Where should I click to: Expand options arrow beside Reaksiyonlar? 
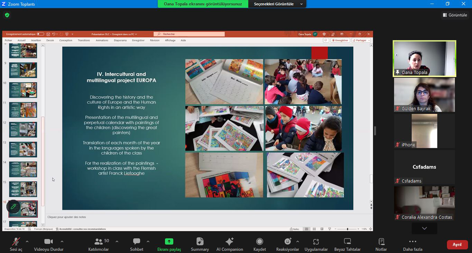click(297, 242)
